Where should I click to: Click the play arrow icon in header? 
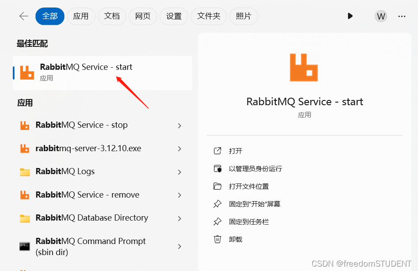[350, 16]
